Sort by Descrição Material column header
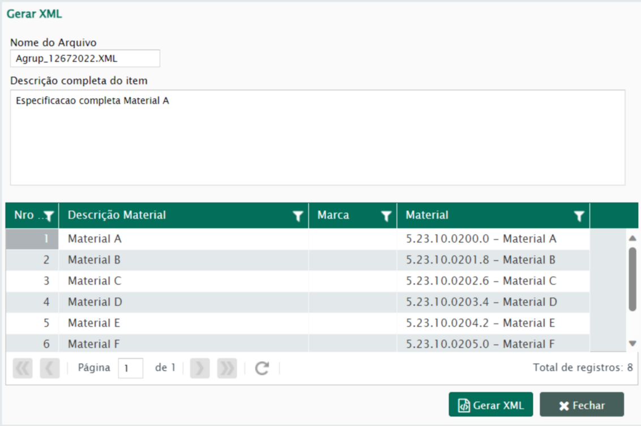The width and height of the screenshot is (641, 426). click(x=170, y=215)
